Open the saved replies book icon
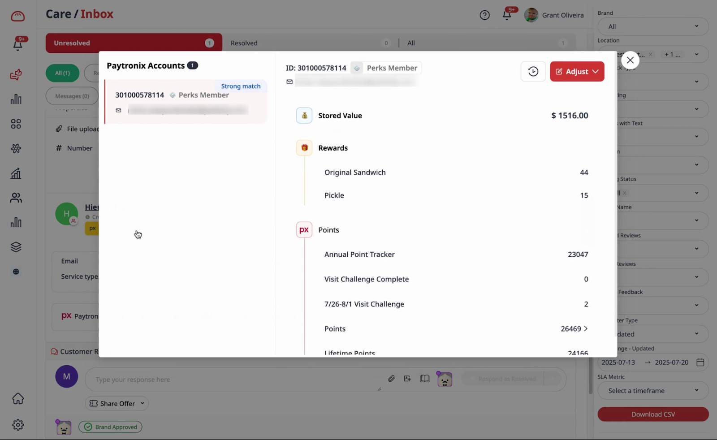The height and width of the screenshot is (440, 717). point(425,379)
